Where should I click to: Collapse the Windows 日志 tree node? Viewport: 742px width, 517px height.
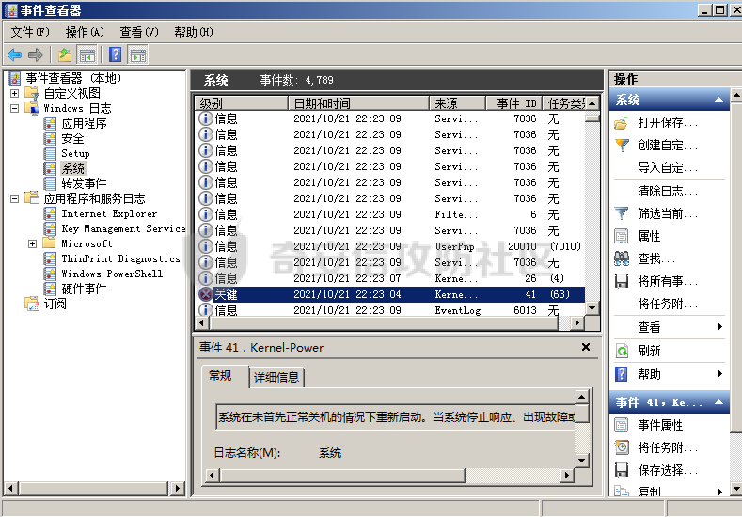(15, 108)
